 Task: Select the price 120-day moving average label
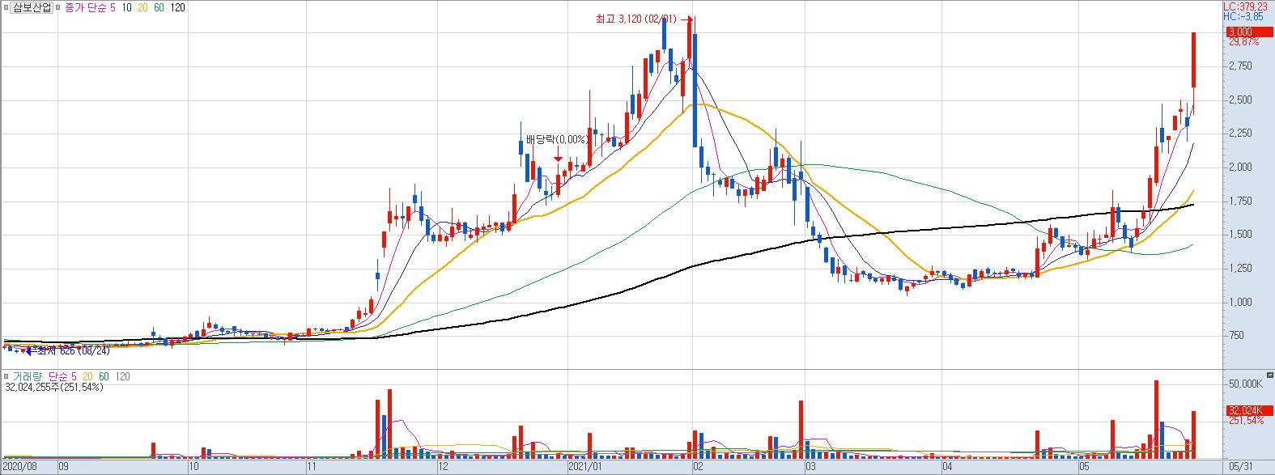pos(180,7)
